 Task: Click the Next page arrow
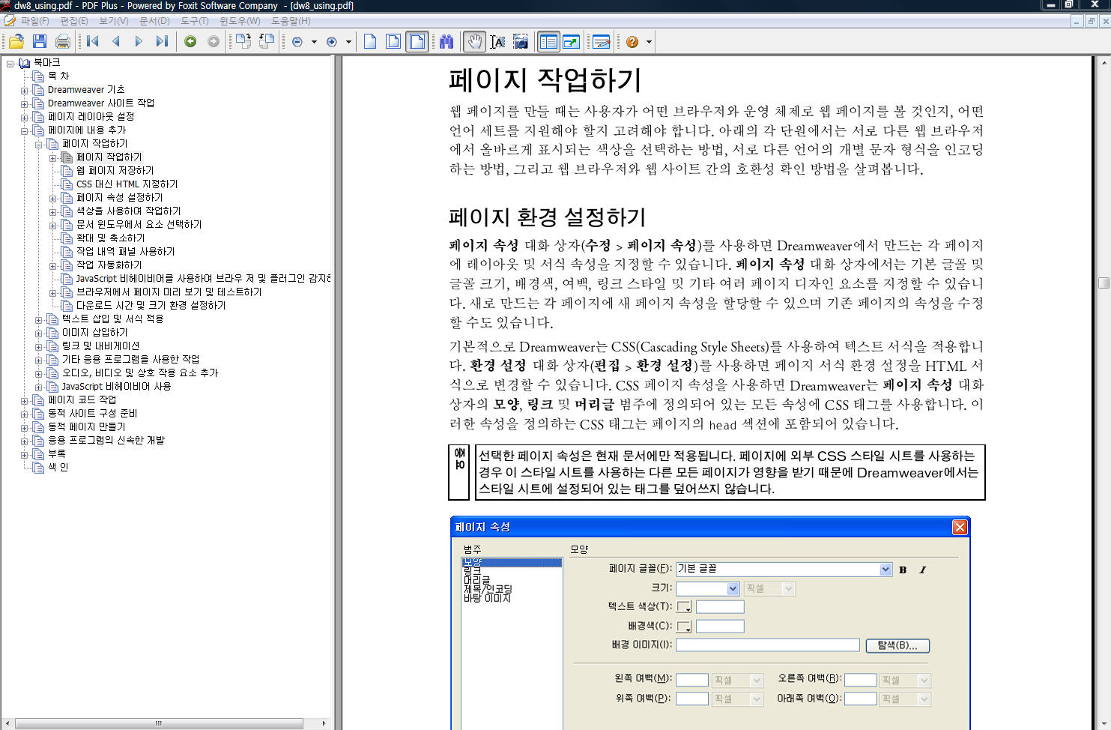pos(139,42)
